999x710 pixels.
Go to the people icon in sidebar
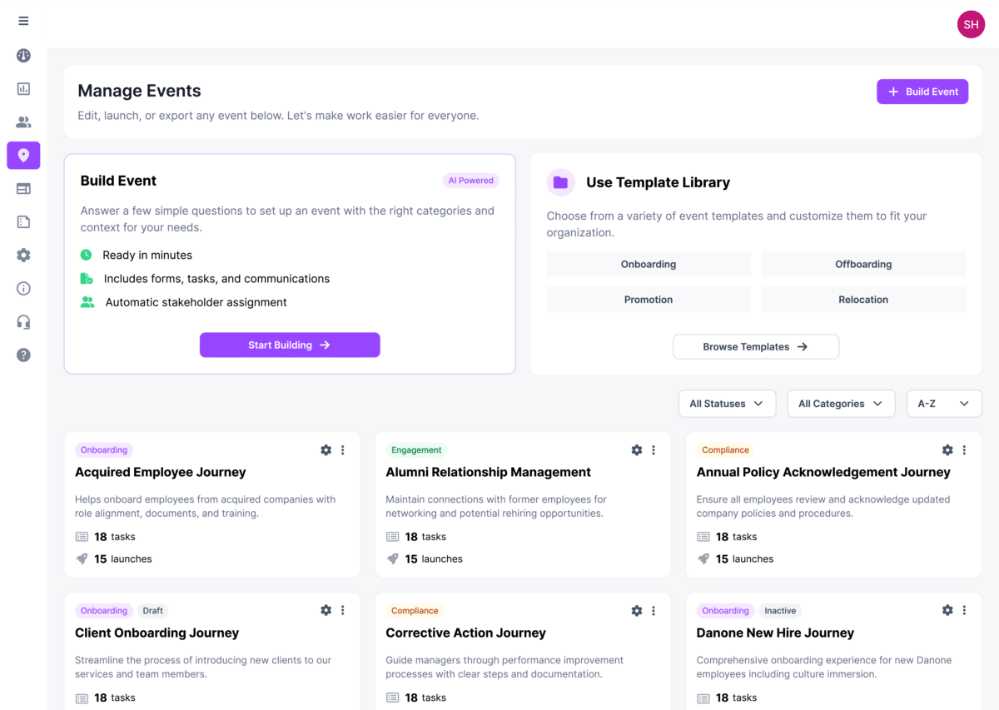point(23,122)
